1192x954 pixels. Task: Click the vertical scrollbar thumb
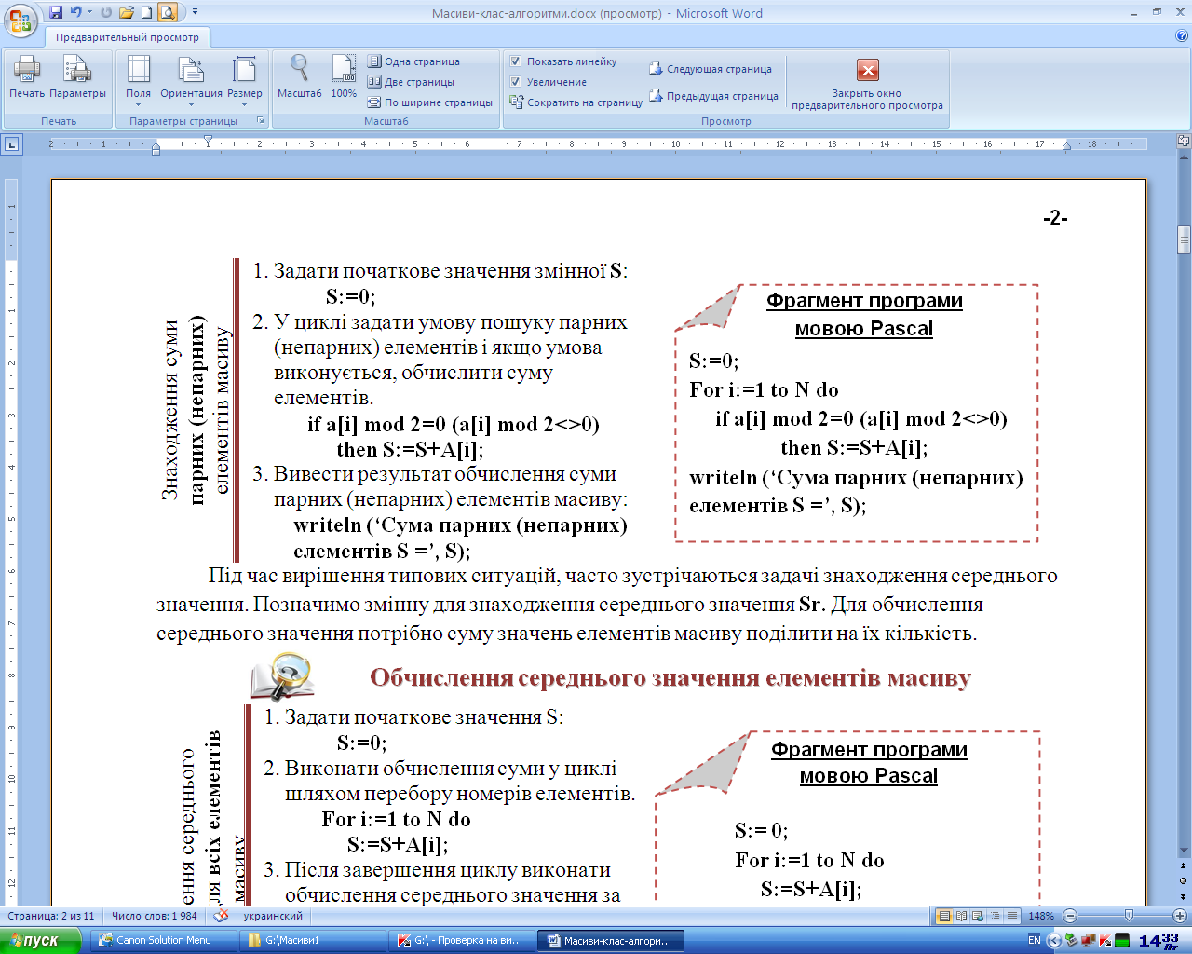tap(1184, 239)
